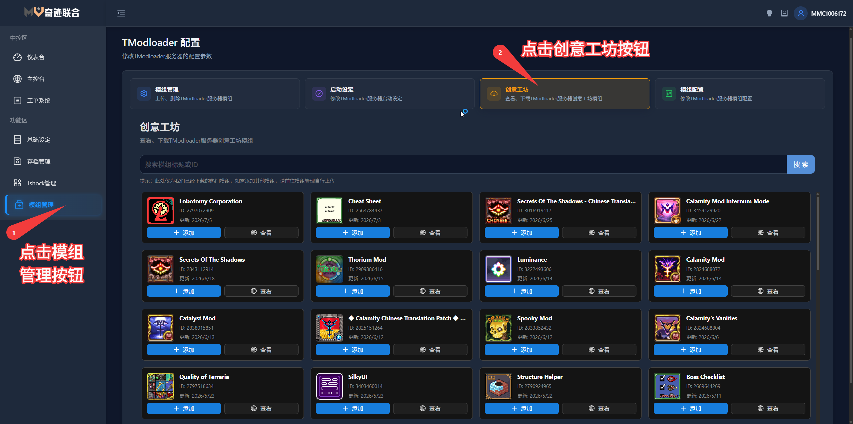This screenshot has width=853, height=424.
Task: Click the user avatar icon
Action: [x=801, y=13]
